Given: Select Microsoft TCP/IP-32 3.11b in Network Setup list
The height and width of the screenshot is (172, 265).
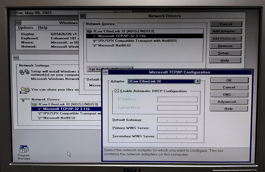Looking at the screenshot, I should 67,109.
